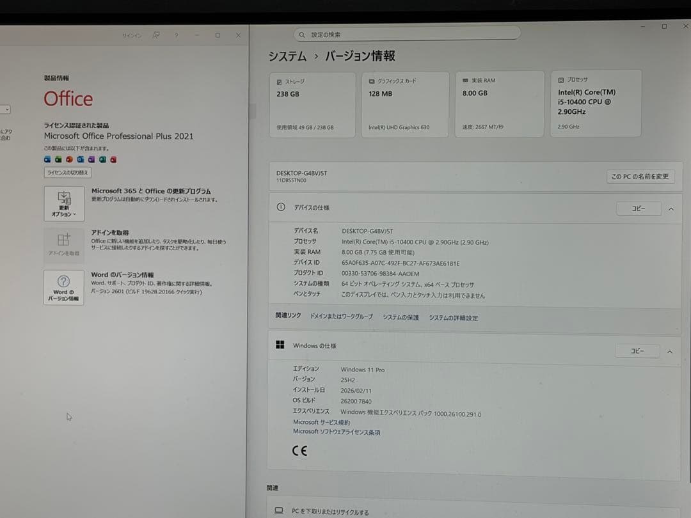Click the processor chip icon

pyautogui.click(x=561, y=80)
